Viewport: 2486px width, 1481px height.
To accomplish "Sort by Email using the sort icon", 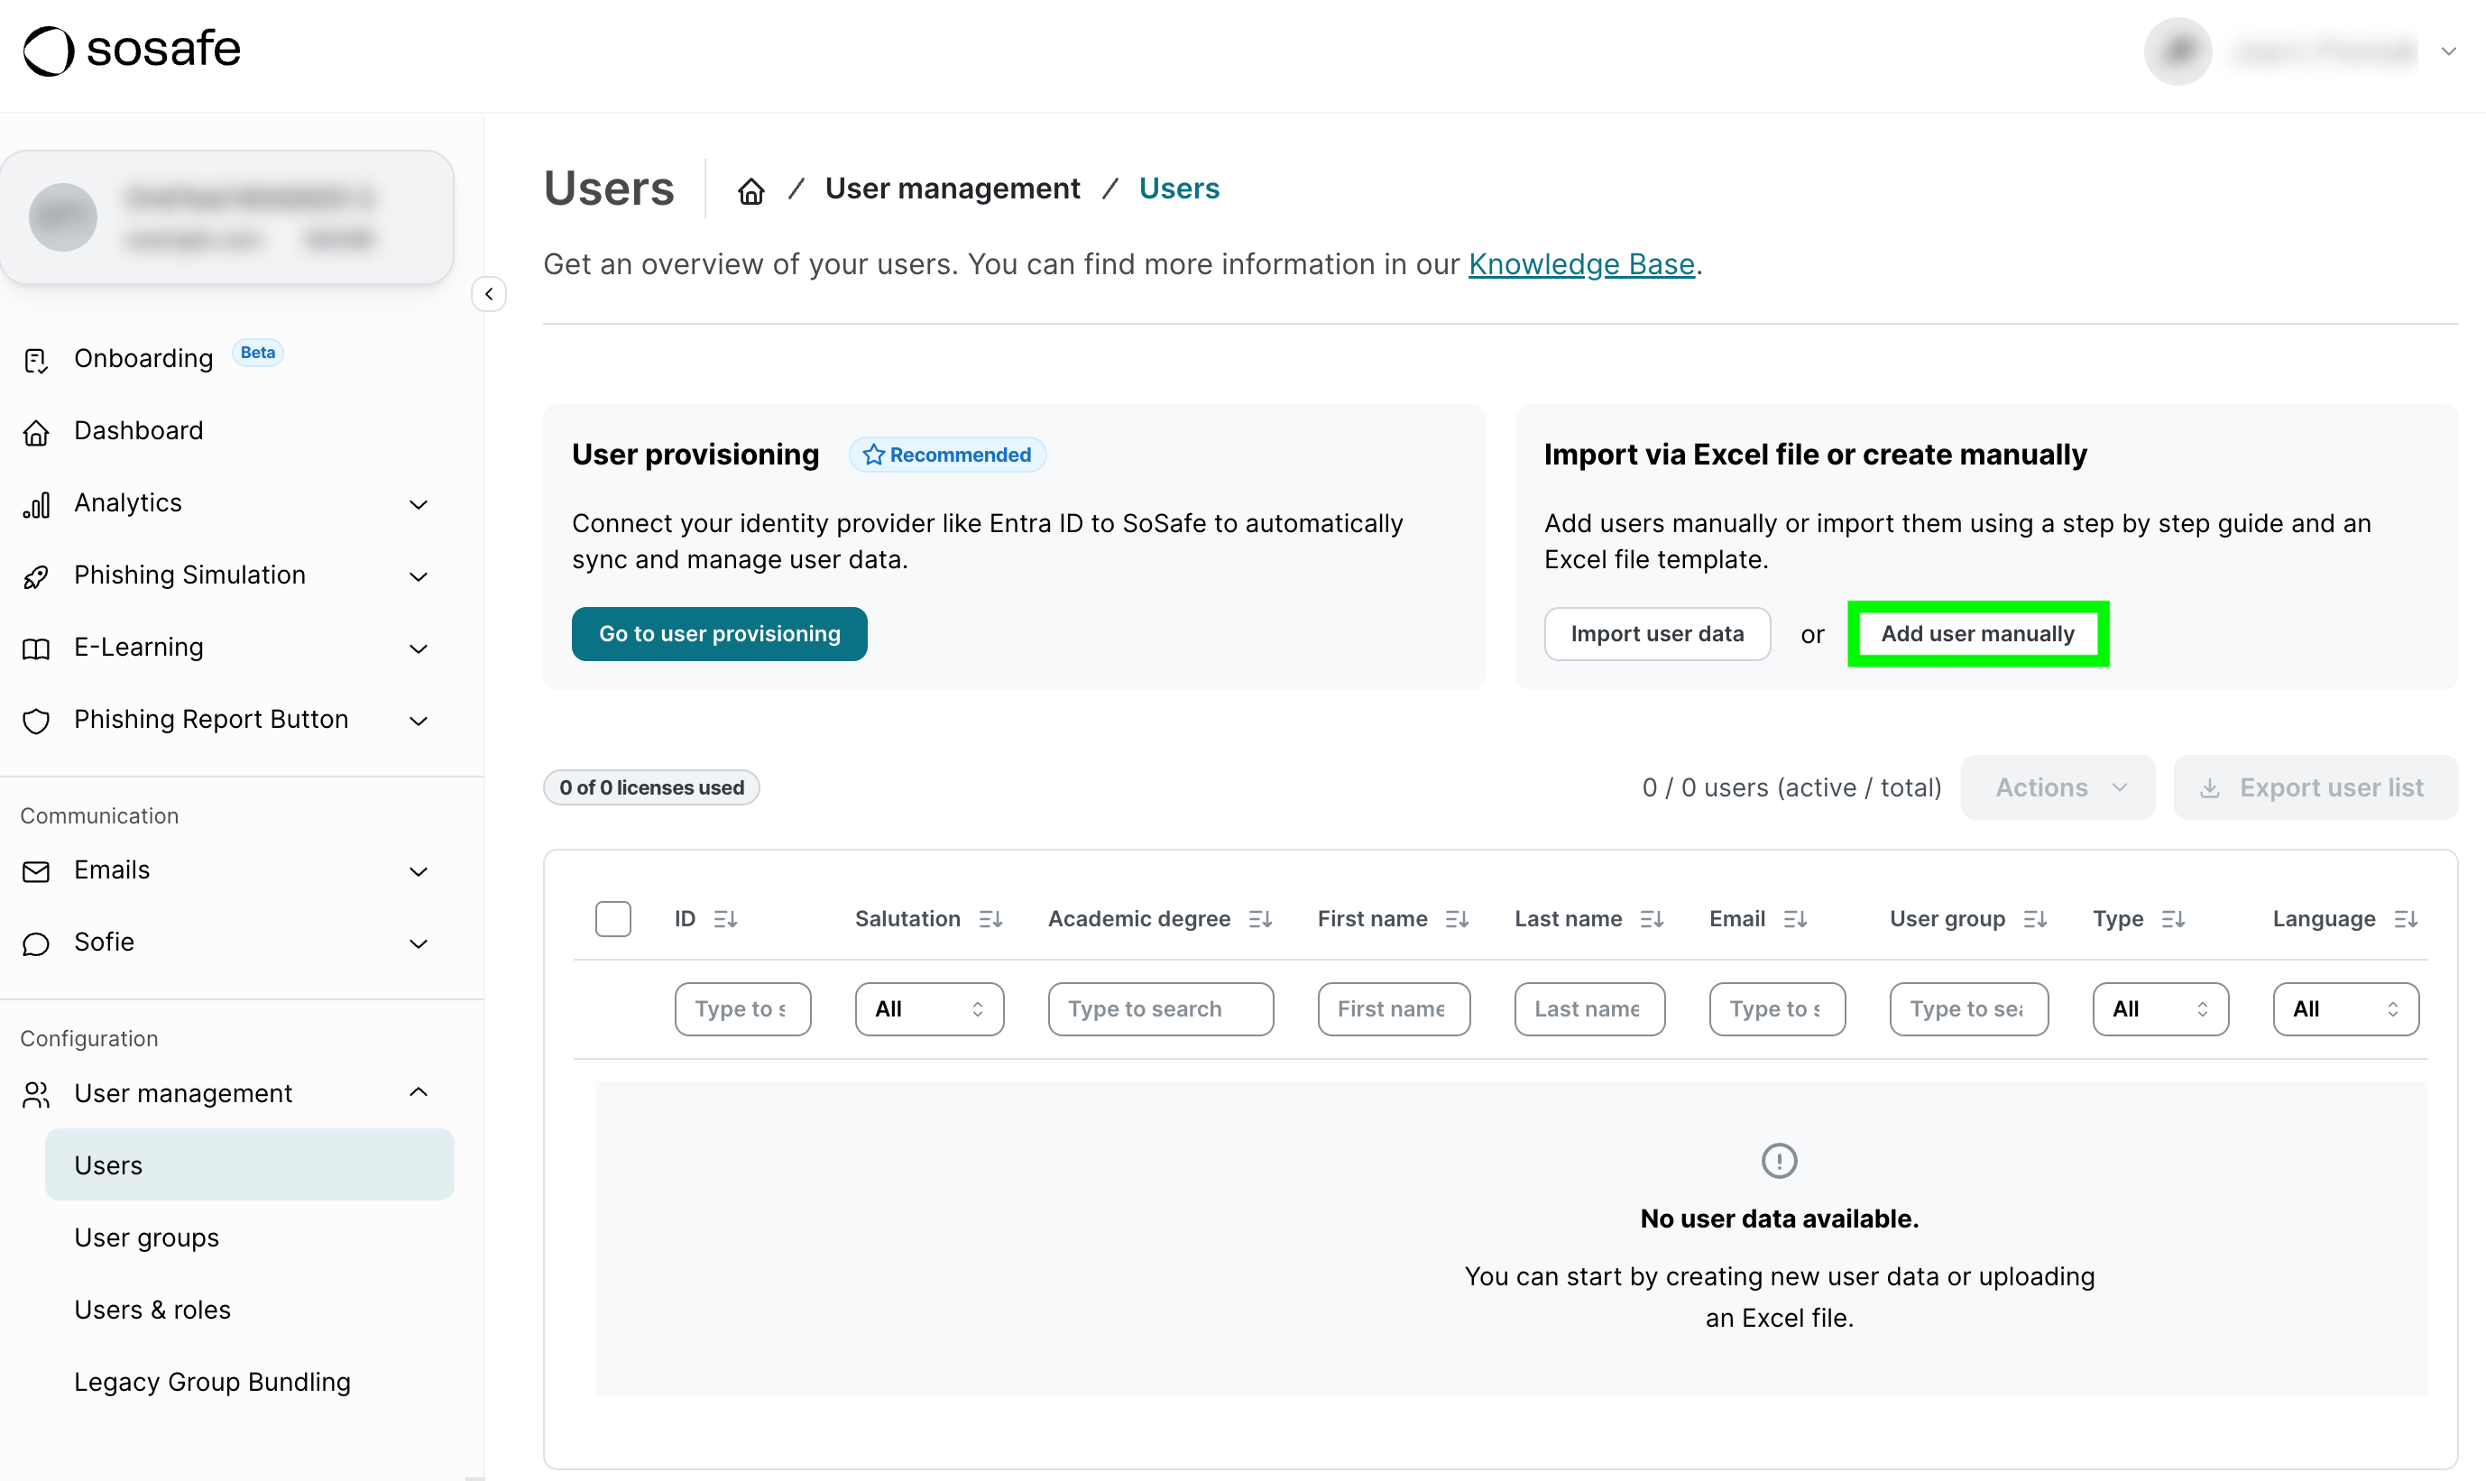I will (1794, 919).
